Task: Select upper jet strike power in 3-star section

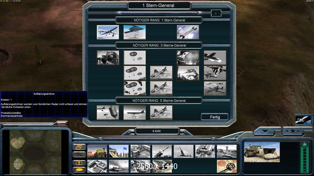Action: click(x=161, y=73)
